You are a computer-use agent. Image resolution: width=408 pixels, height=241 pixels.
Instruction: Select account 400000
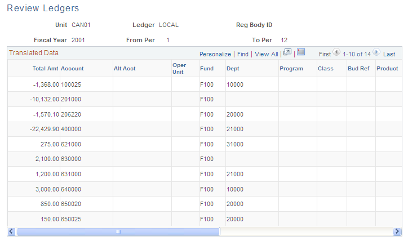[71, 129]
